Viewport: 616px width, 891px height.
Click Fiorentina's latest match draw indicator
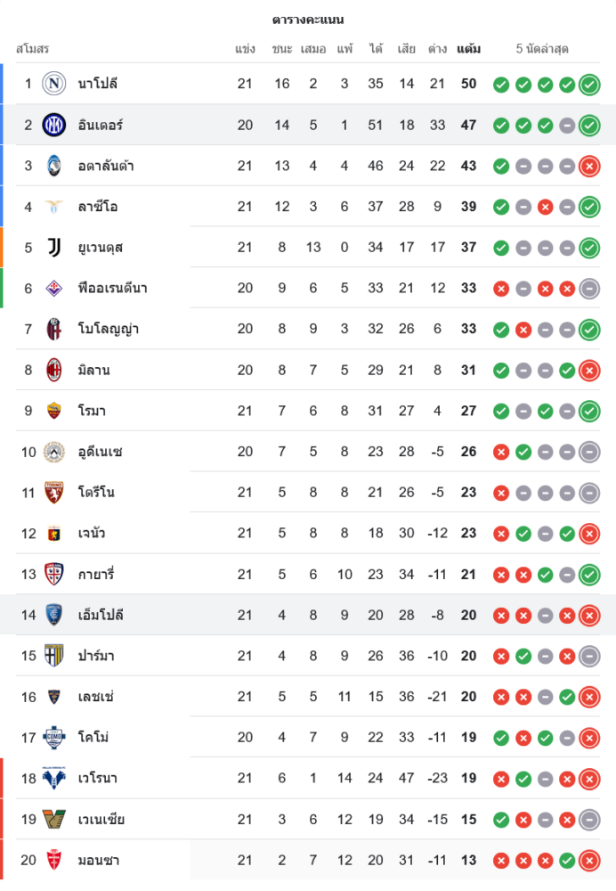(x=589, y=289)
